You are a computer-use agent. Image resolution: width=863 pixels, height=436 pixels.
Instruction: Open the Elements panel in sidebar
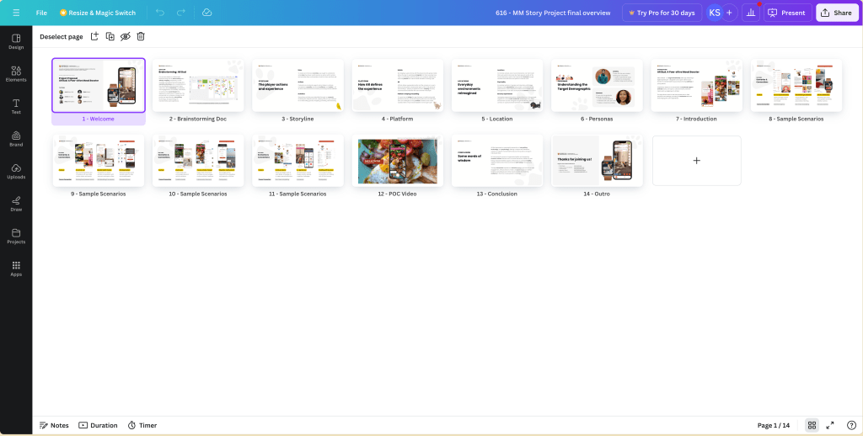pos(16,73)
